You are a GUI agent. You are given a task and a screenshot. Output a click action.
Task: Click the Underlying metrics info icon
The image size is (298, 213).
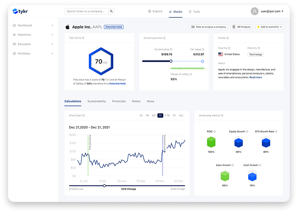[222, 116]
